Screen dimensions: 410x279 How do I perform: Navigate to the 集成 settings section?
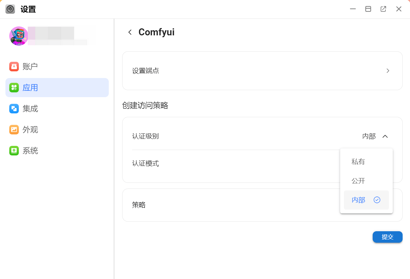pyautogui.click(x=30, y=109)
